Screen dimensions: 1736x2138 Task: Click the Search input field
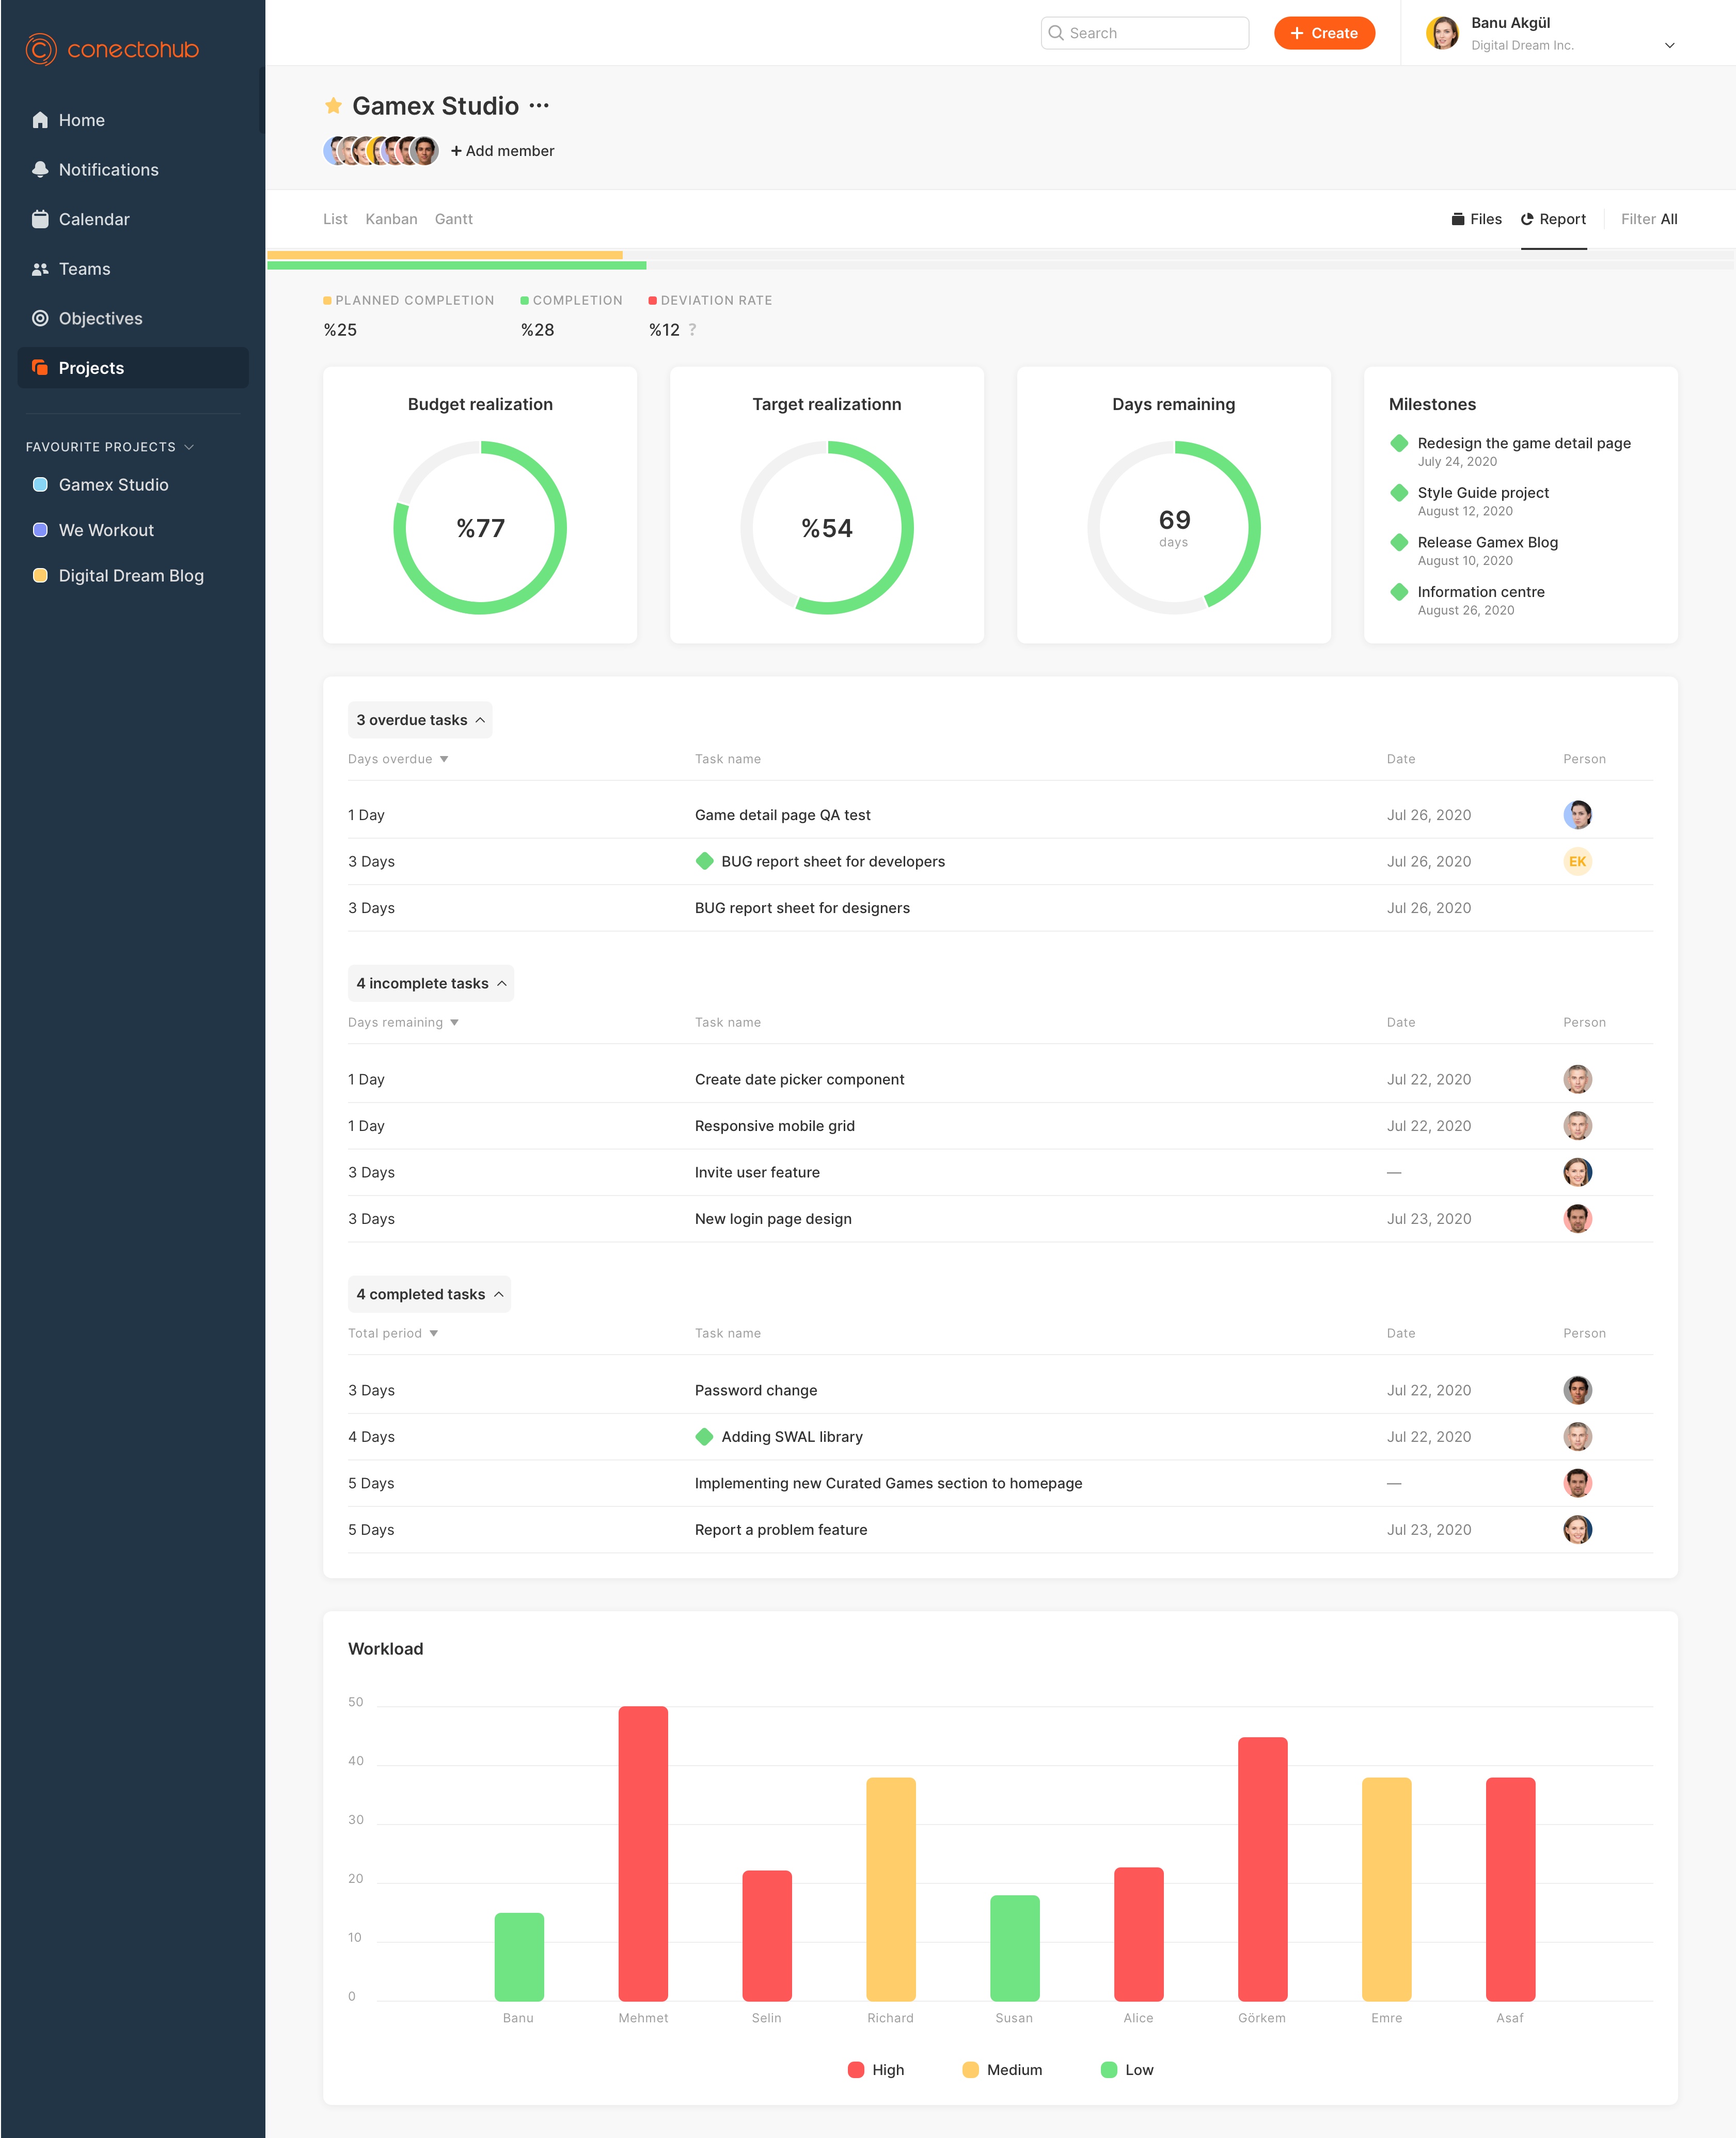pos(1145,33)
